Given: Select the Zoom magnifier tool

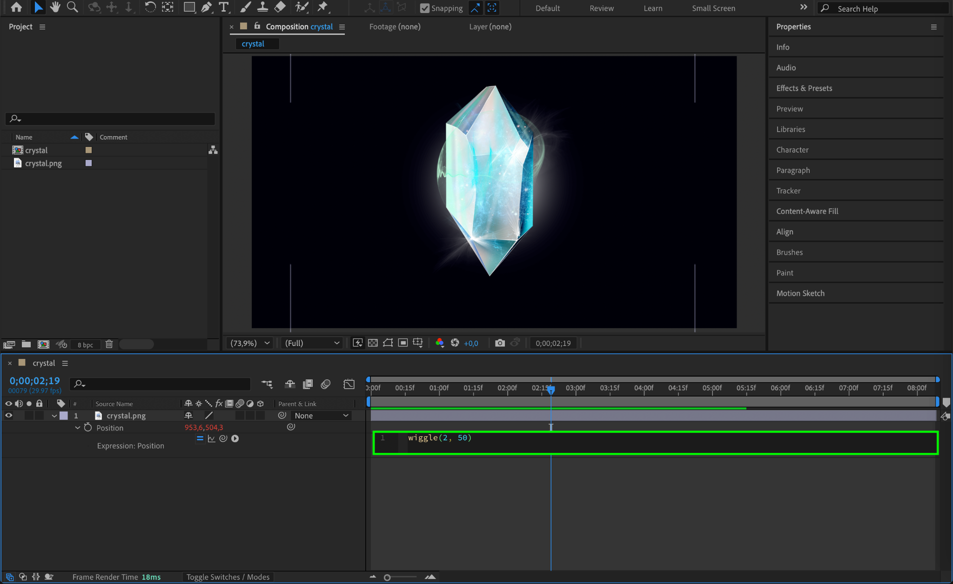Looking at the screenshot, I should [x=72, y=7].
